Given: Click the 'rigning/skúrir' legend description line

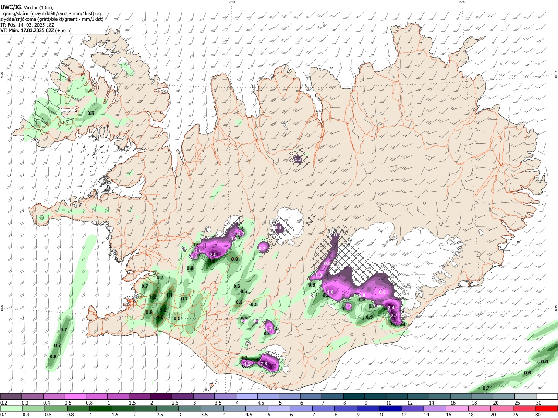Looking at the screenshot, I should pos(51,13).
